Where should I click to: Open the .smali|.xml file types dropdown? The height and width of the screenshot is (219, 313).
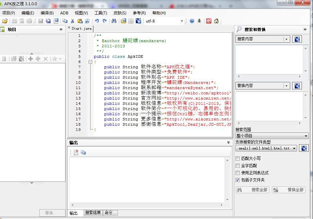pyautogui.click(x=294, y=148)
